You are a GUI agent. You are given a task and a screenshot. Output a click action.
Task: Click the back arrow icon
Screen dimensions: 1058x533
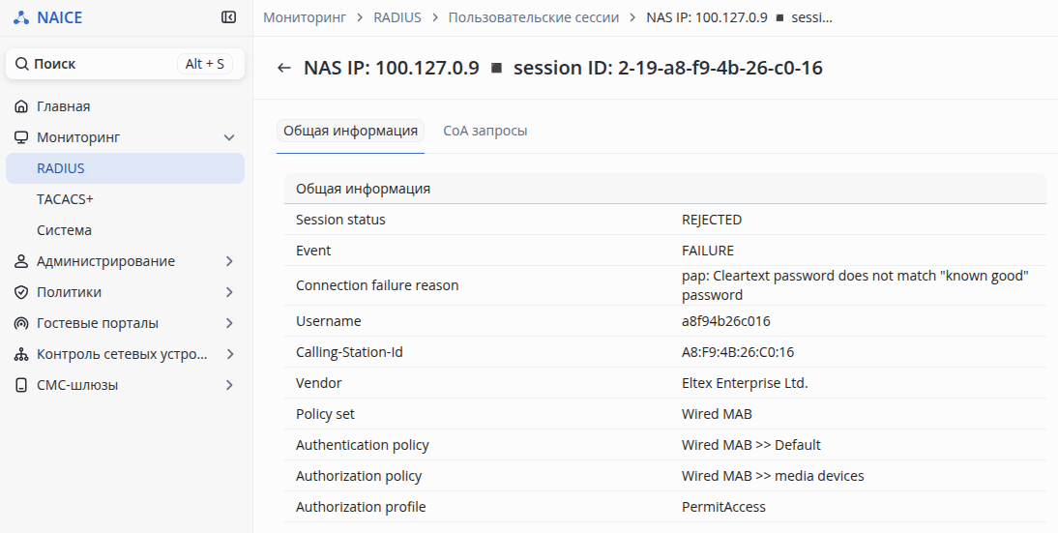pyautogui.click(x=283, y=68)
